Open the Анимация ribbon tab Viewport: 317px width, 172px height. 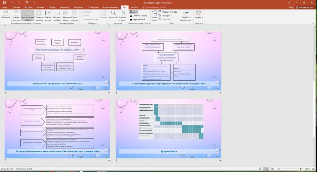(78, 8)
